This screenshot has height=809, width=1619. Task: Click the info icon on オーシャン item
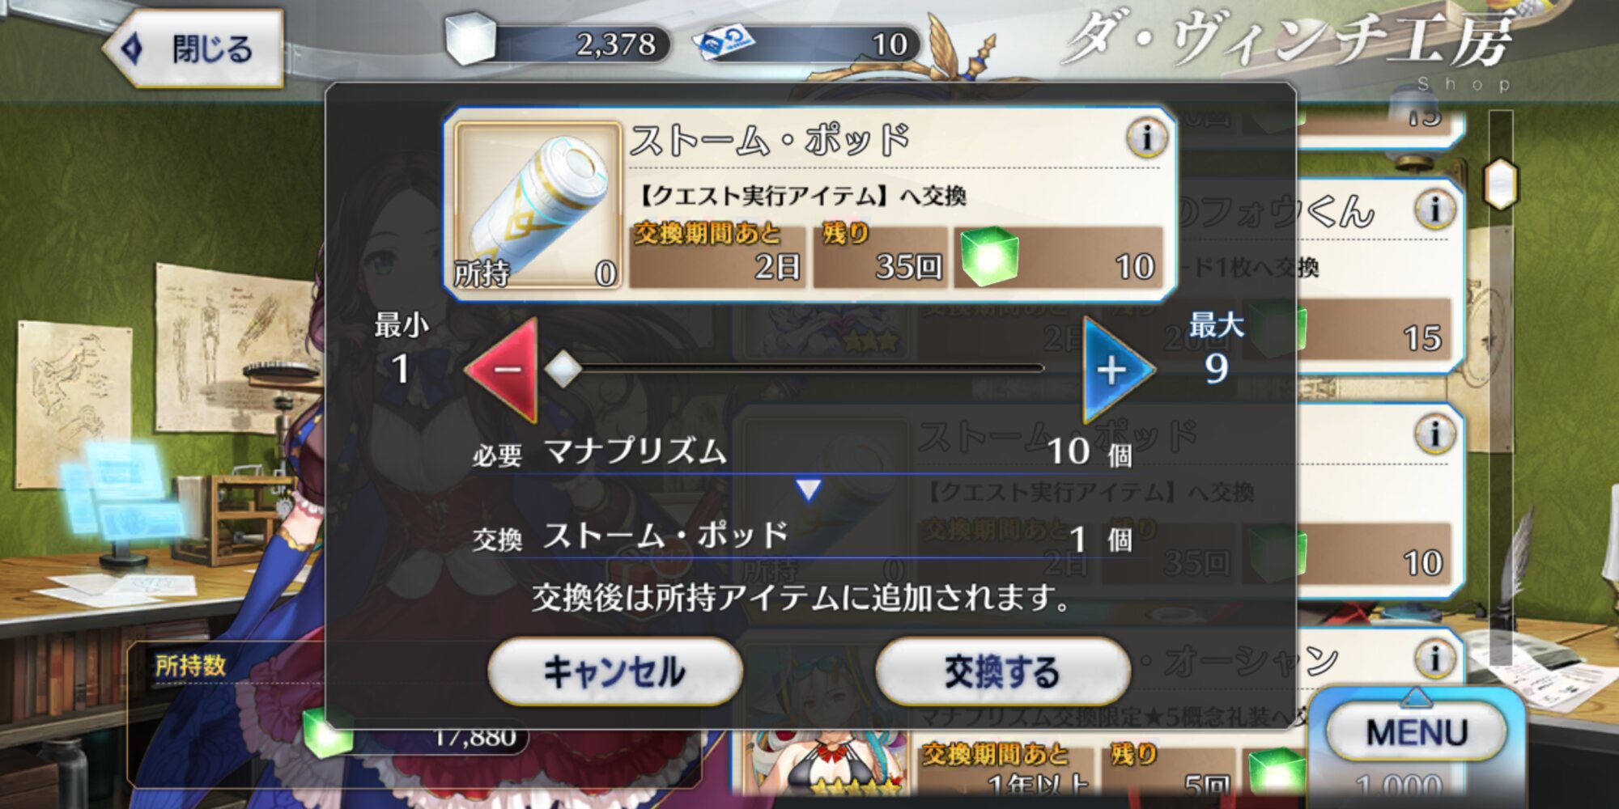tap(1435, 658)
